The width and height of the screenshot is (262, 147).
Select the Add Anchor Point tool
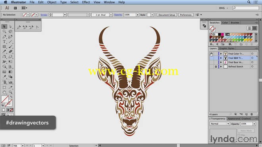tap(25, 27)
